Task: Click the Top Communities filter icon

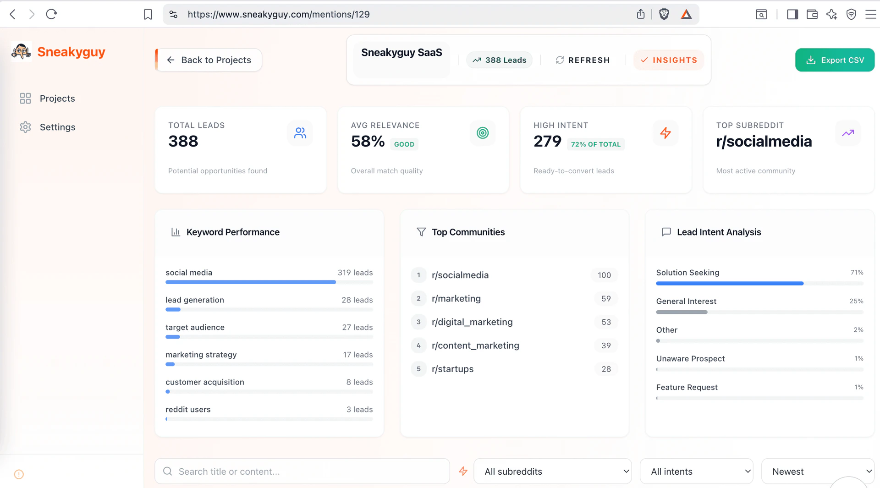Action: coord(421,232)
